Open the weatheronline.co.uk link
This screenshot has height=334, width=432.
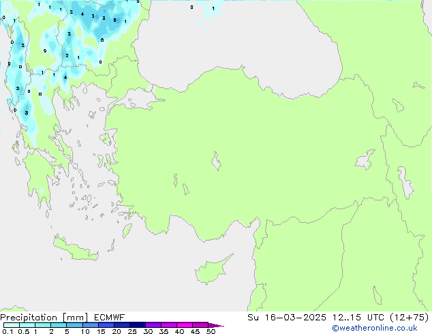pyautogui.click(x=375, y=328)
